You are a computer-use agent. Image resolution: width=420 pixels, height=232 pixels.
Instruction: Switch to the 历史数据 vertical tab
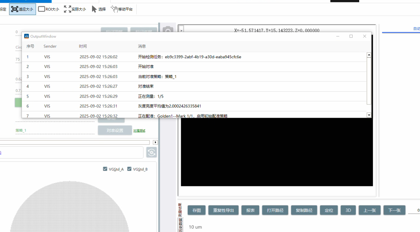point(180,225)
